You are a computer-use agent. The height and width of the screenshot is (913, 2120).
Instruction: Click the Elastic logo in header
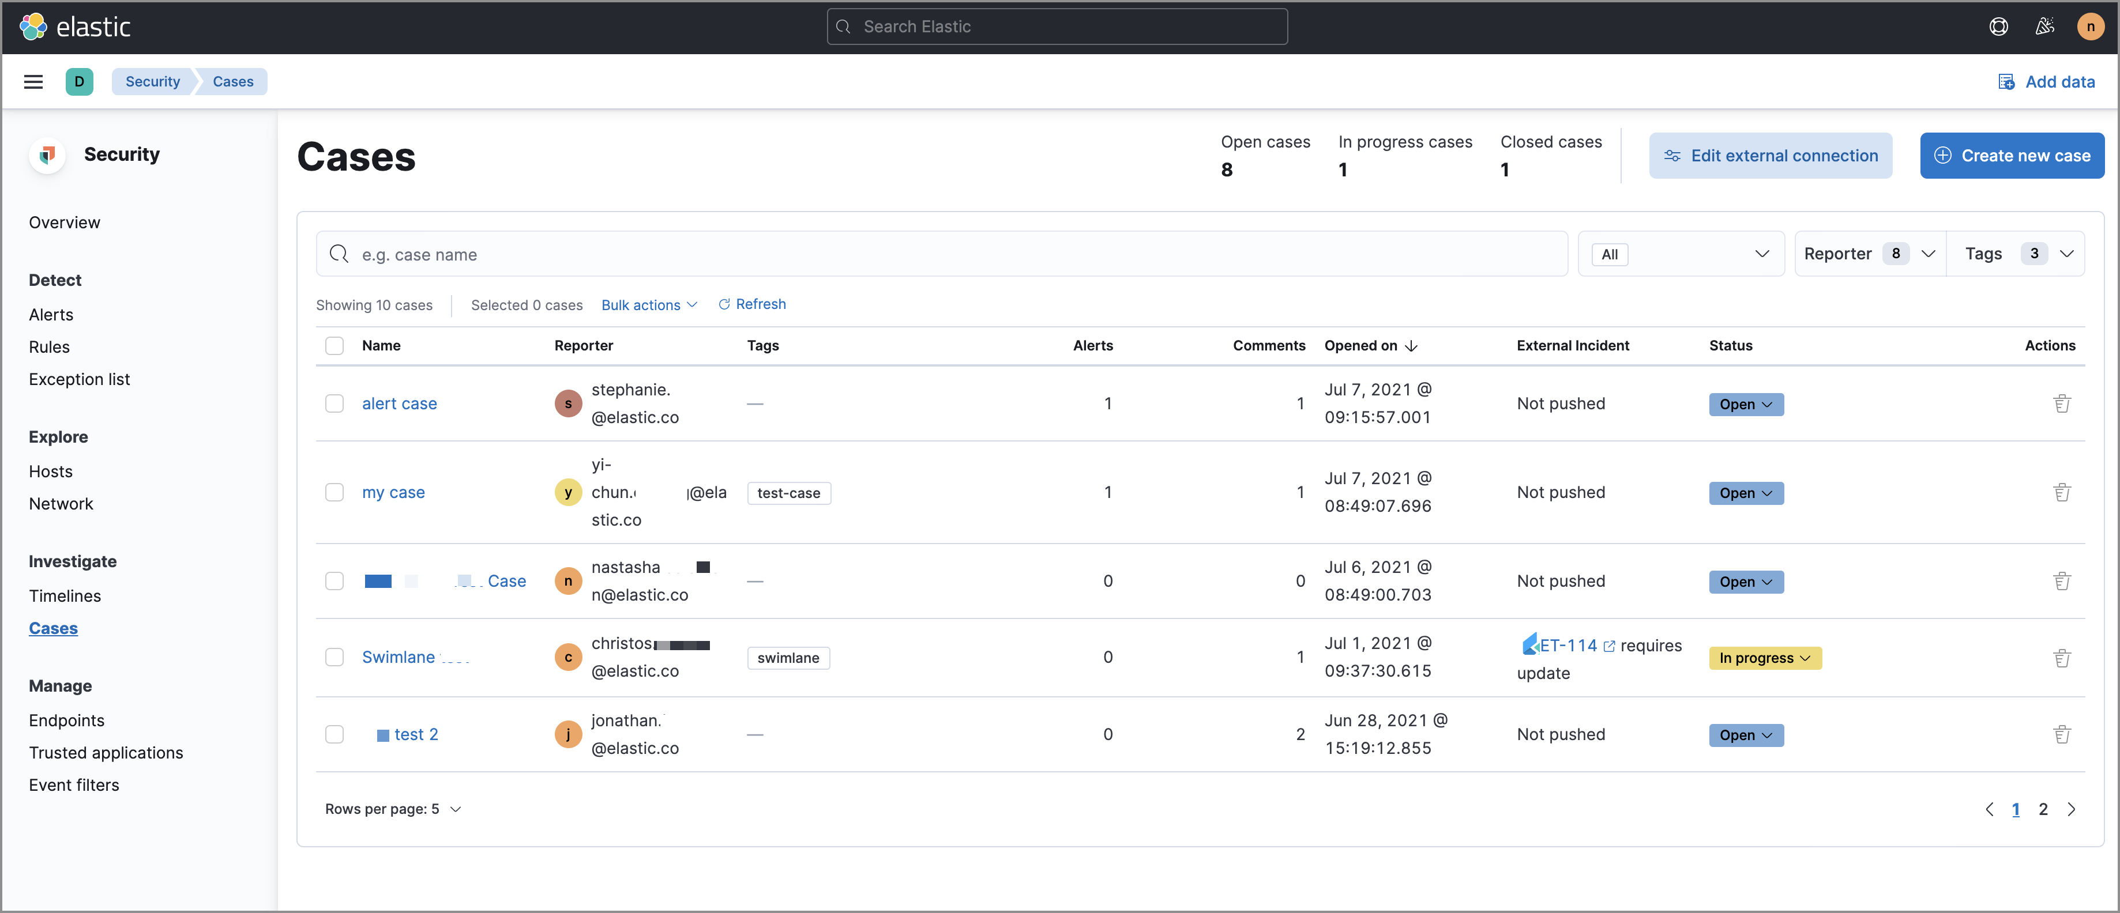(x=75, y=27)
